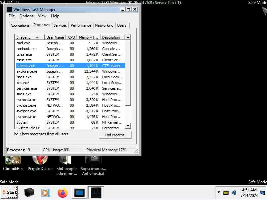Sort by User Name column header
This screenshot has height=200, width=267.
[55, 37]
